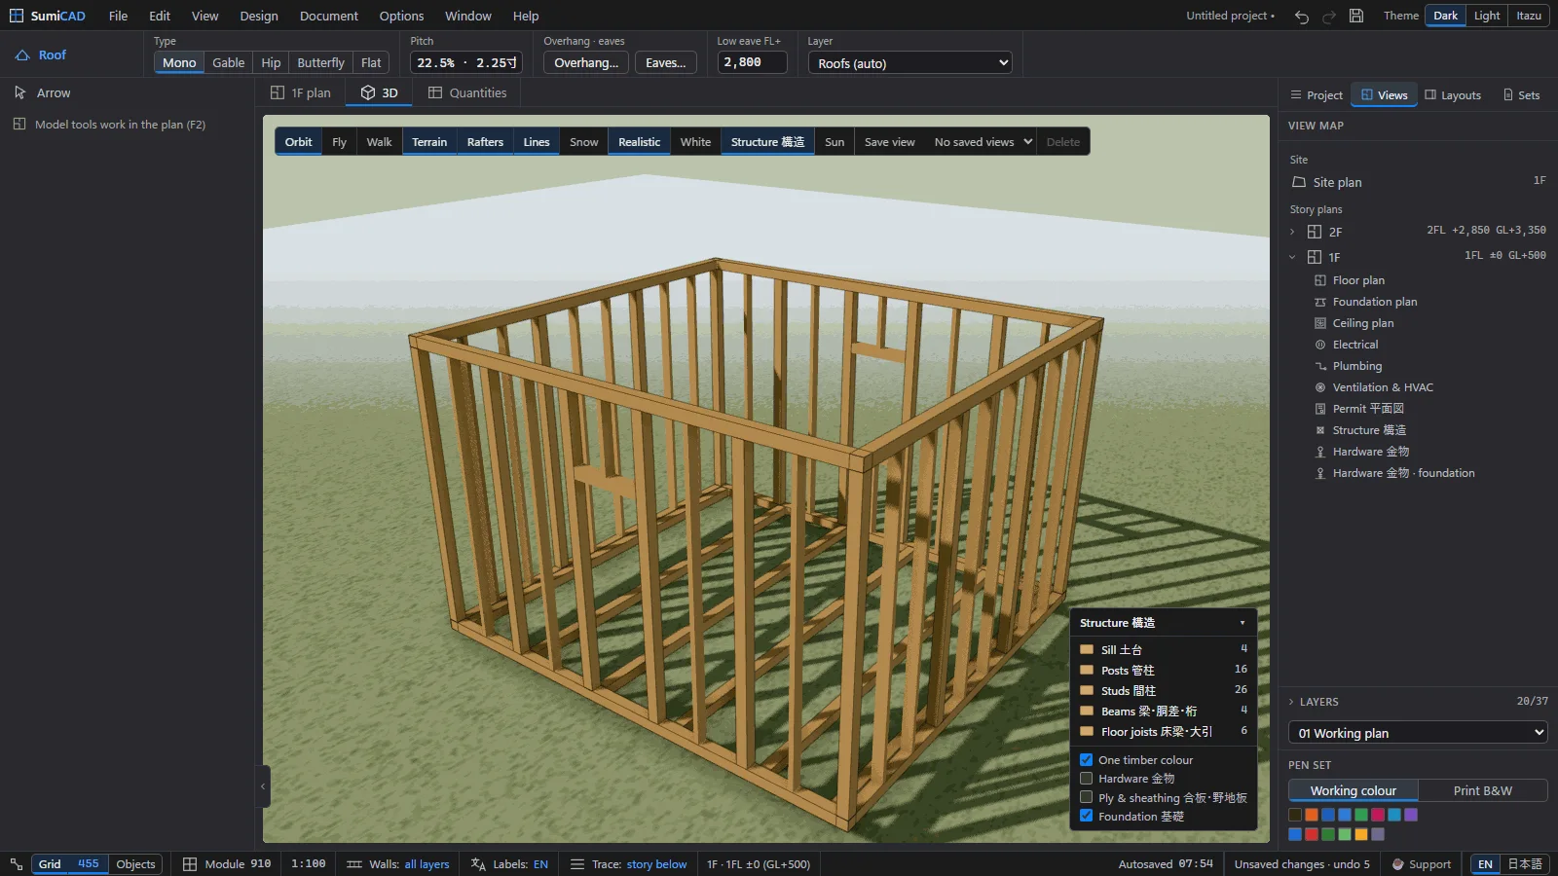Screen dimensions: 1558x876
Task: Collapse the 1F story plan
Action: (x=1292, y=257)
